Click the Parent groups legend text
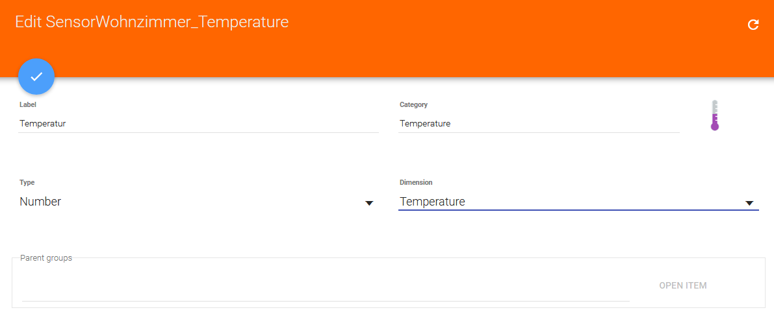The width and height of the screenshot is (774, 321). [46, 258]
